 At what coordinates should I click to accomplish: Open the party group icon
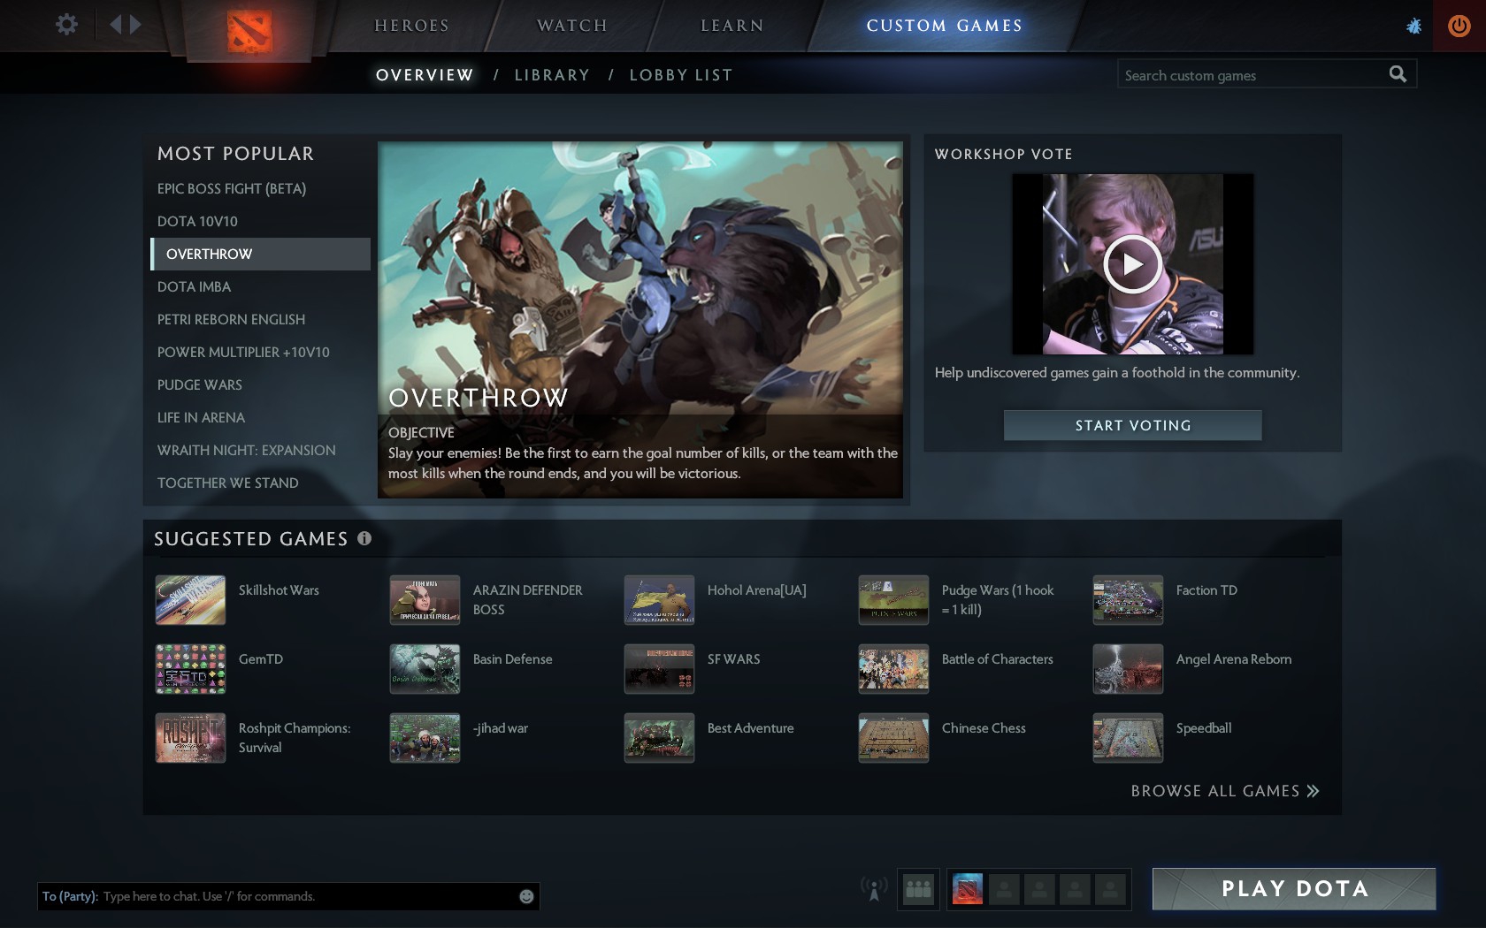918,889
